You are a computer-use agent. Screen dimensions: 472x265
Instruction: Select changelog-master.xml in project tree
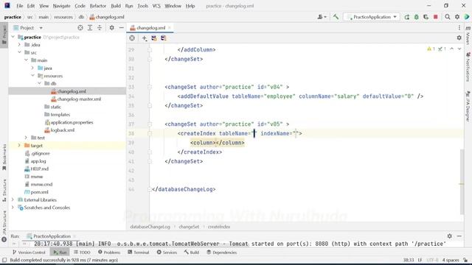(x=79, y=99)
